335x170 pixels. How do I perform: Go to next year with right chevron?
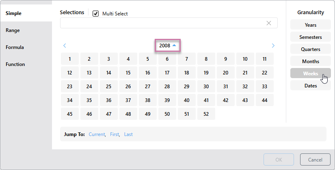coord(273,46)
